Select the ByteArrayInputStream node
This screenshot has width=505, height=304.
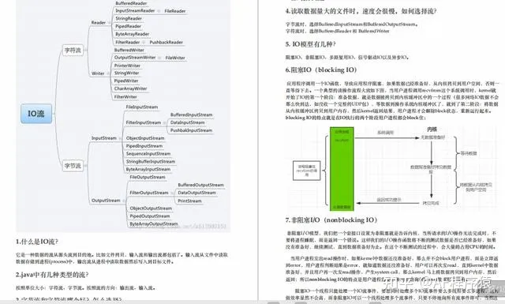(x=148, y=169)
